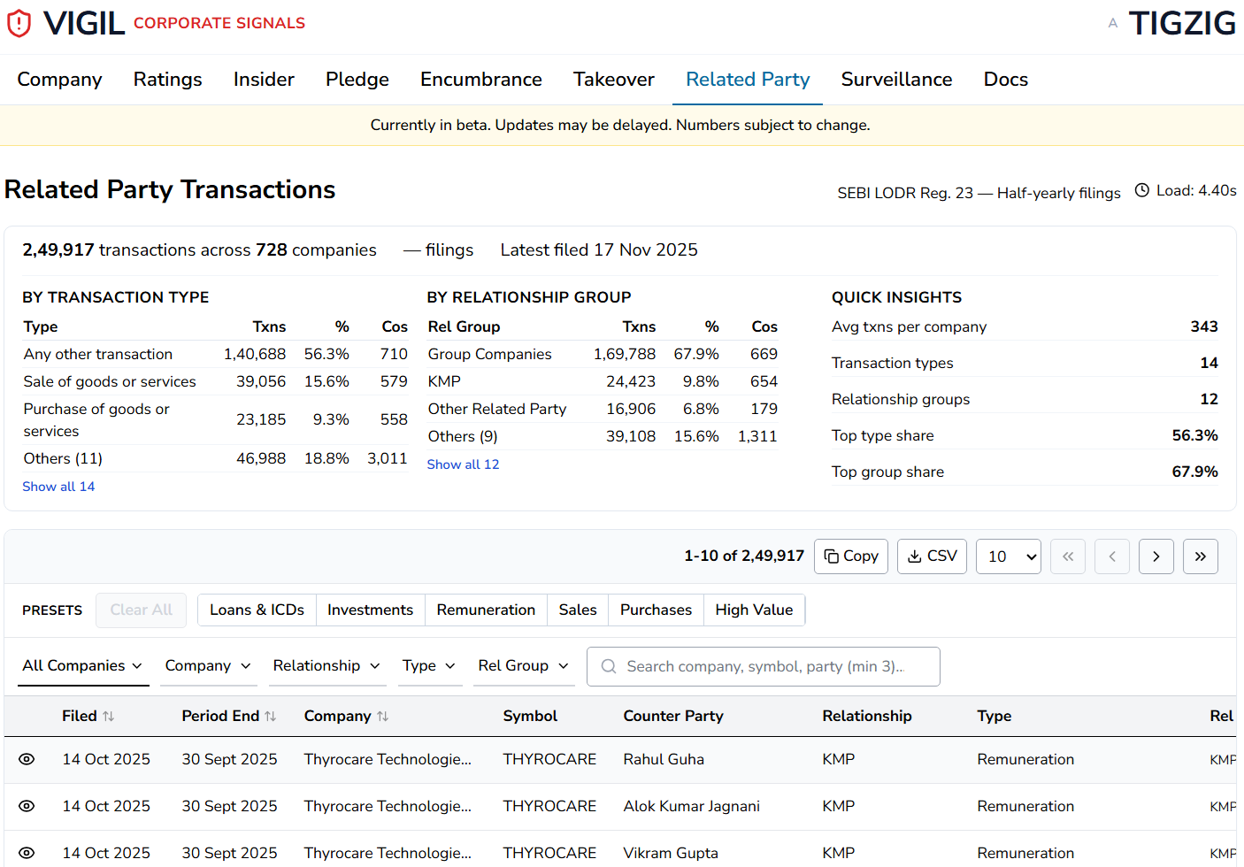The width and height of the screenshot is (1244, 867).
Task: Apply the High Value preset
Action: (x=755, y=610)
